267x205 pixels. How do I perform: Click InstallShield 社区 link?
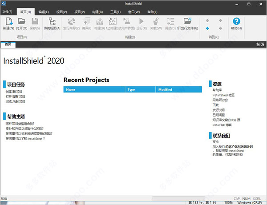click(x=223, y=95)
